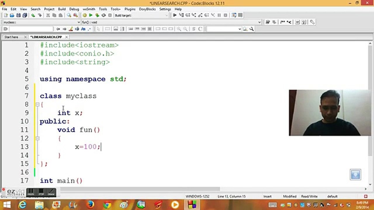Toggle regex option in incremental search
The height and width of the screenshot is (210, 374).
pos(89,29)
